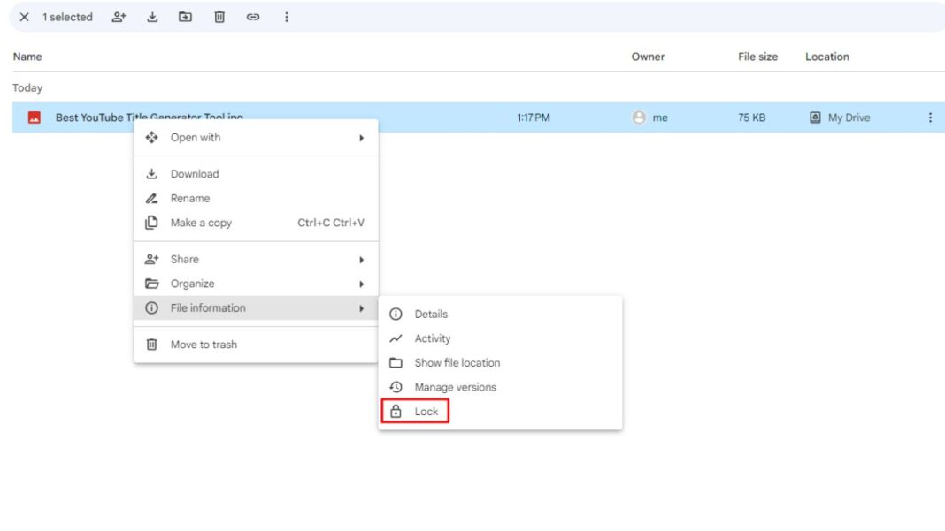945x531 pixels.
Task: Sort files by the Name column header
Action: click(27, 56)
